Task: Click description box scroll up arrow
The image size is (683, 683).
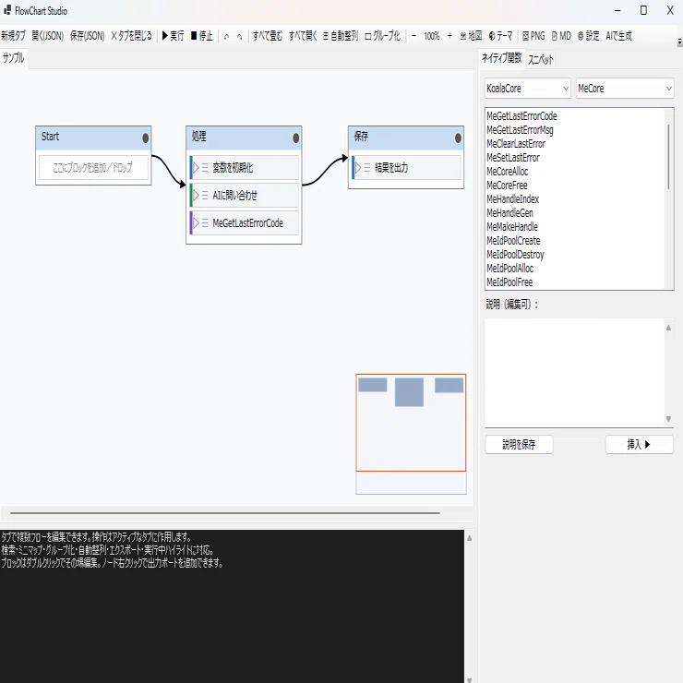Action: tap(668, 328)
